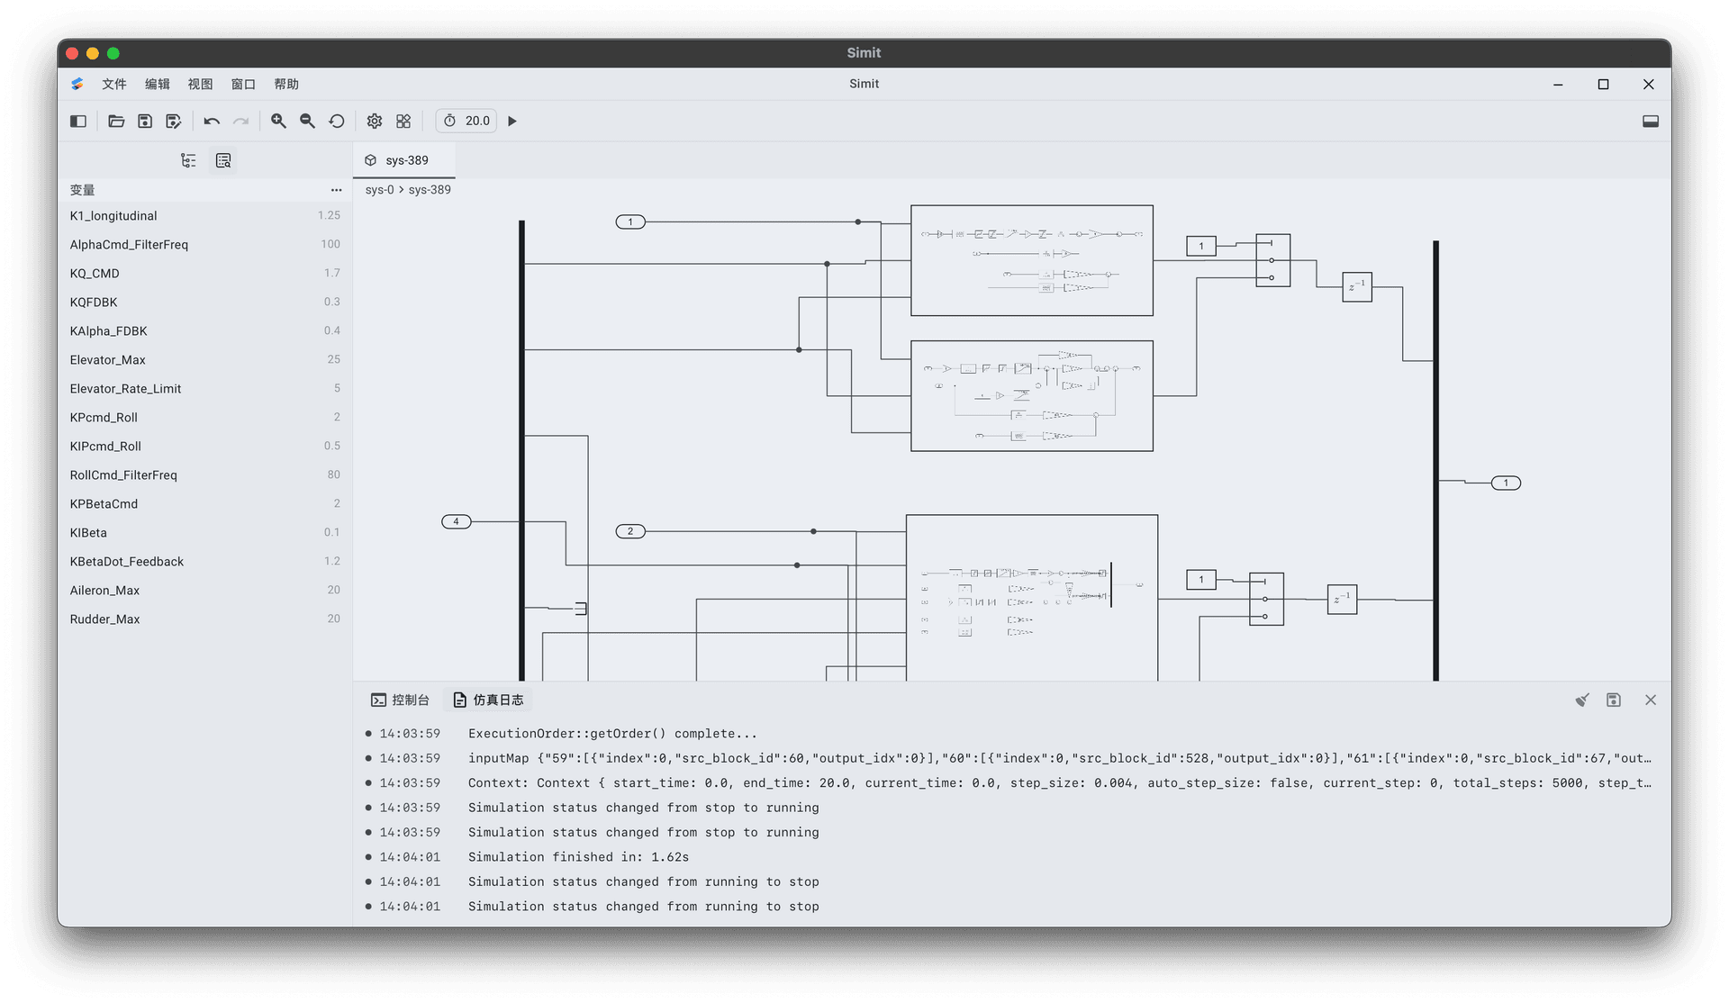Switch to the tree structure view icon
This screenshot has width=1729, height=1003.
tap(188, 160)
